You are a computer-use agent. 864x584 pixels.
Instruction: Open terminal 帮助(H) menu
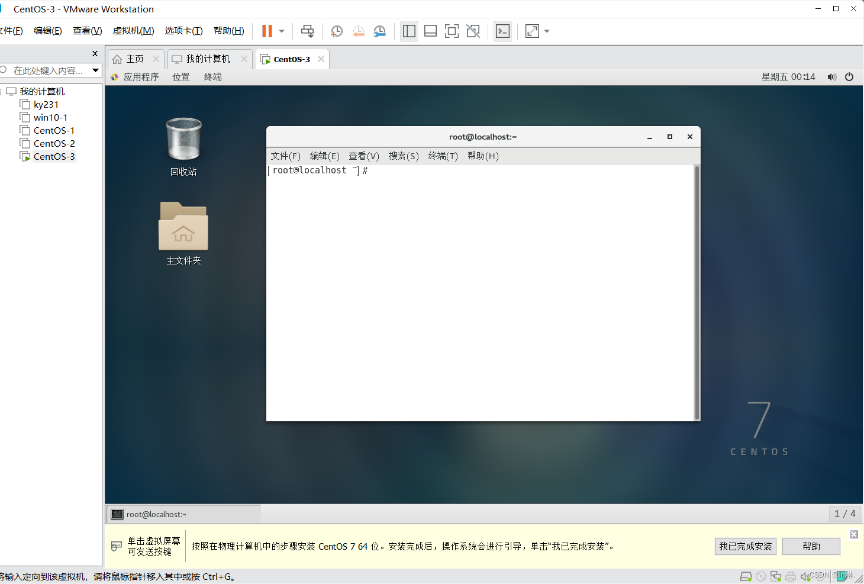tap(483, 156)
